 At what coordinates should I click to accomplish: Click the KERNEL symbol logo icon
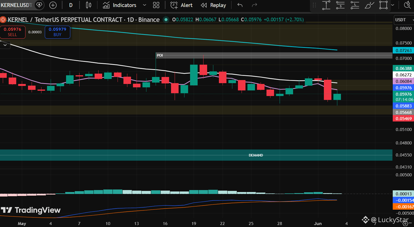click(x=3, y=20)
